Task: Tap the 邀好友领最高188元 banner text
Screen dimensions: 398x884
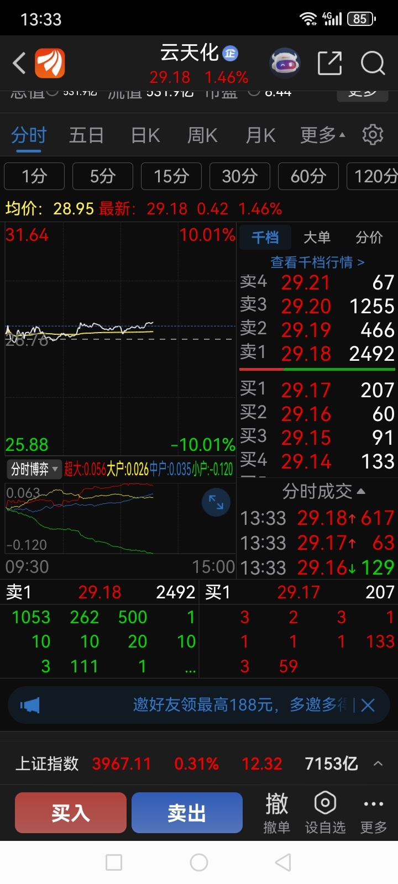Action: 240,705
